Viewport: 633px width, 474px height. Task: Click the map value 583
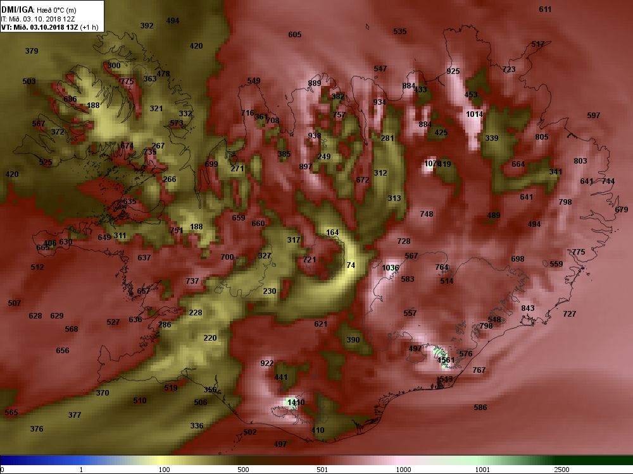point(407,279)
